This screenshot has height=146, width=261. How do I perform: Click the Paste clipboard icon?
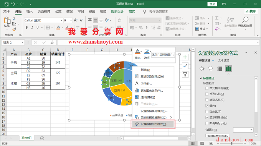[7, 20]
